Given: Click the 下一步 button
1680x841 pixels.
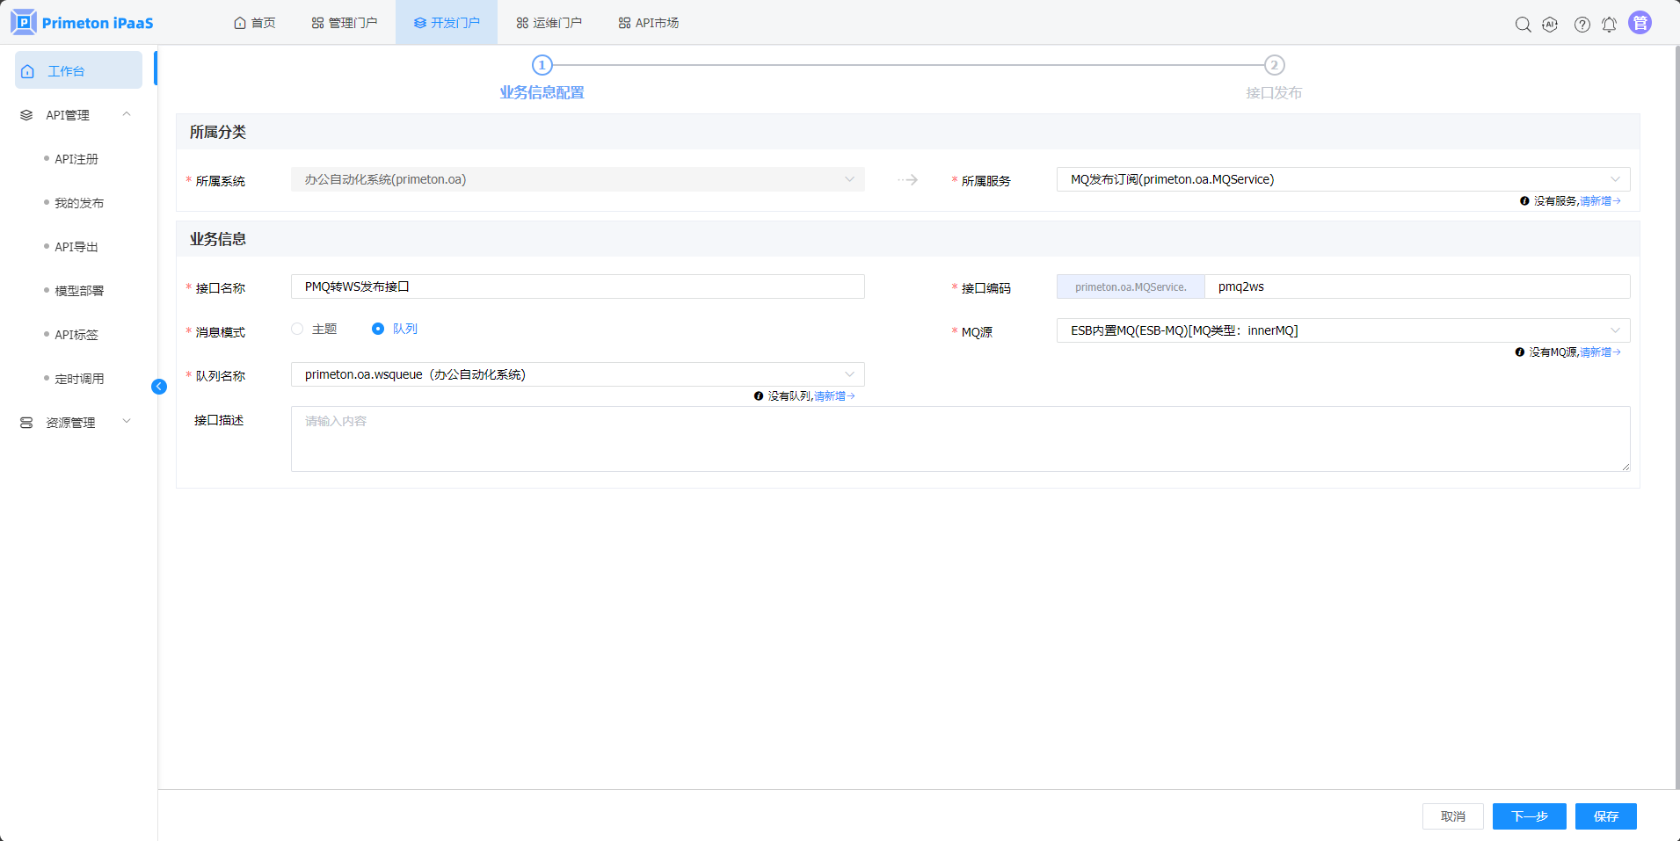Looking at the screenshot, I should 1529,816.
